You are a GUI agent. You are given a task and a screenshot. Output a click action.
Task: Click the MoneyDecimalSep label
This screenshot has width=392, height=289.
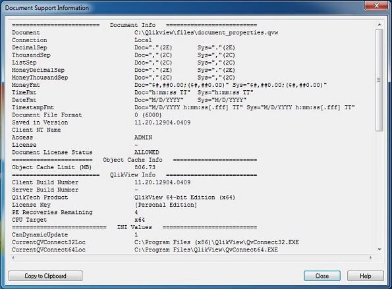38,70
